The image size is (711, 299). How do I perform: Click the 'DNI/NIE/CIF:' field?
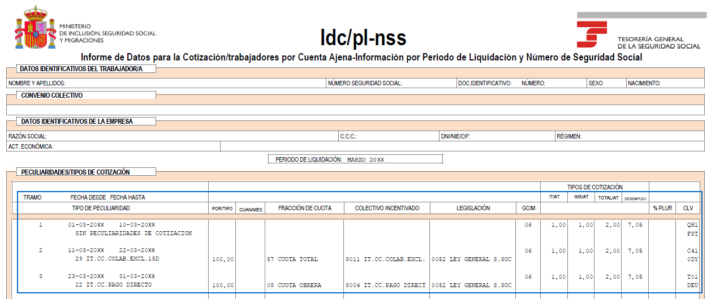pyautogui.click(x=497, y=136)
